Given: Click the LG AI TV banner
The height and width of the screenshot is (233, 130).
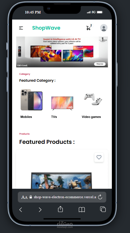Looking at the screenshot, I should click(x=62, y=52).
